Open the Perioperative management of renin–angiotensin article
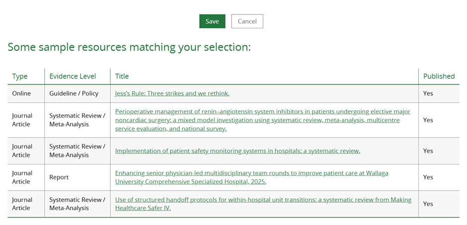Viewport: 467px width, 225px height. (262, 120)
